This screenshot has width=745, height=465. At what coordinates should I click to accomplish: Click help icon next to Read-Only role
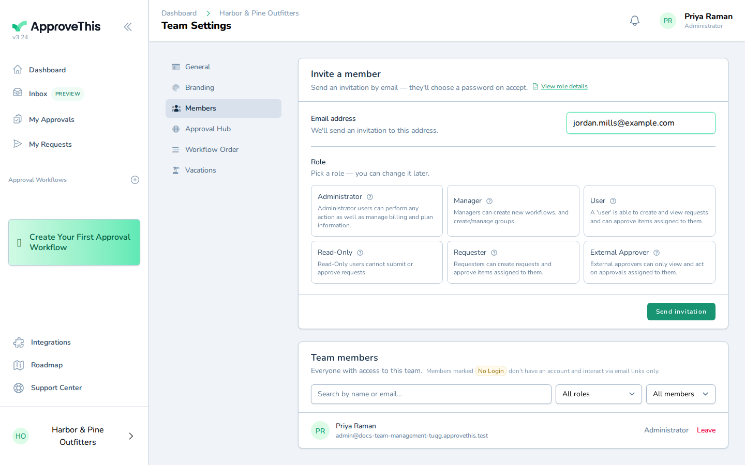(360, 253)
